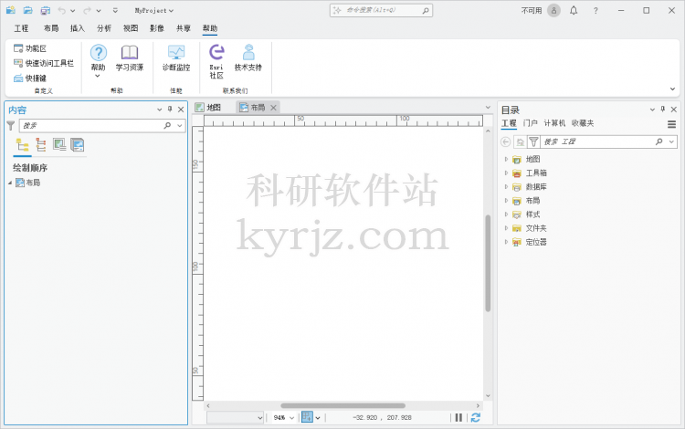This screenshot has width=685, height=429.
Task: Switch to the 影像 ribbon tab
Action: pos(157,28)
